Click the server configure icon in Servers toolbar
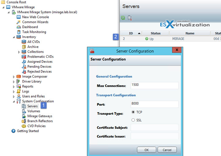This screenshot has width=221, height=156. pos(130,18)
